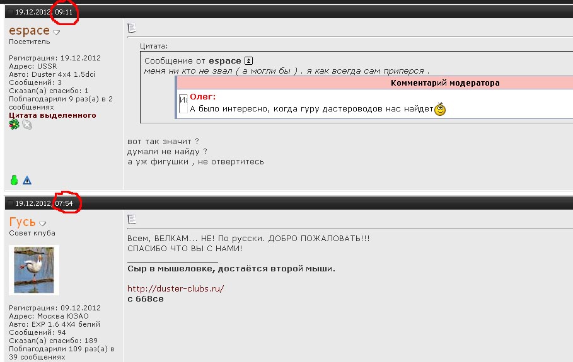Image resolution: width=573 pixels, height=362 pixels.
Task: Click the post document icon in espace's message
Action: [x=132, y=28]
